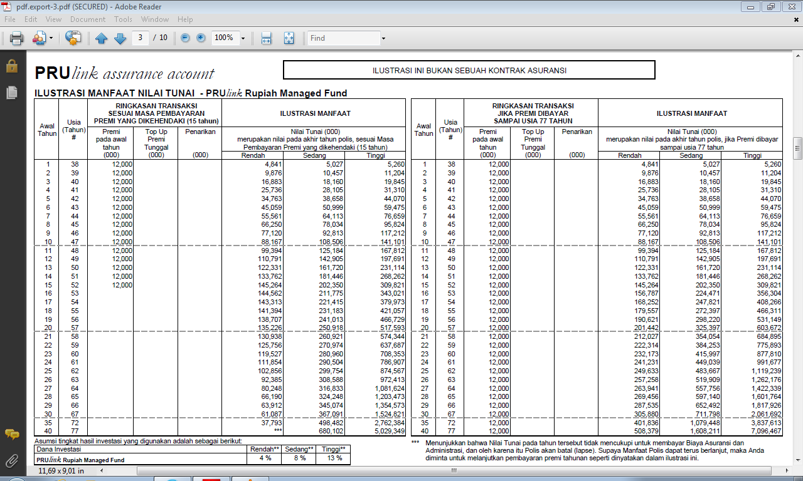Open the Comments panel icon

[x=11, y=434]
